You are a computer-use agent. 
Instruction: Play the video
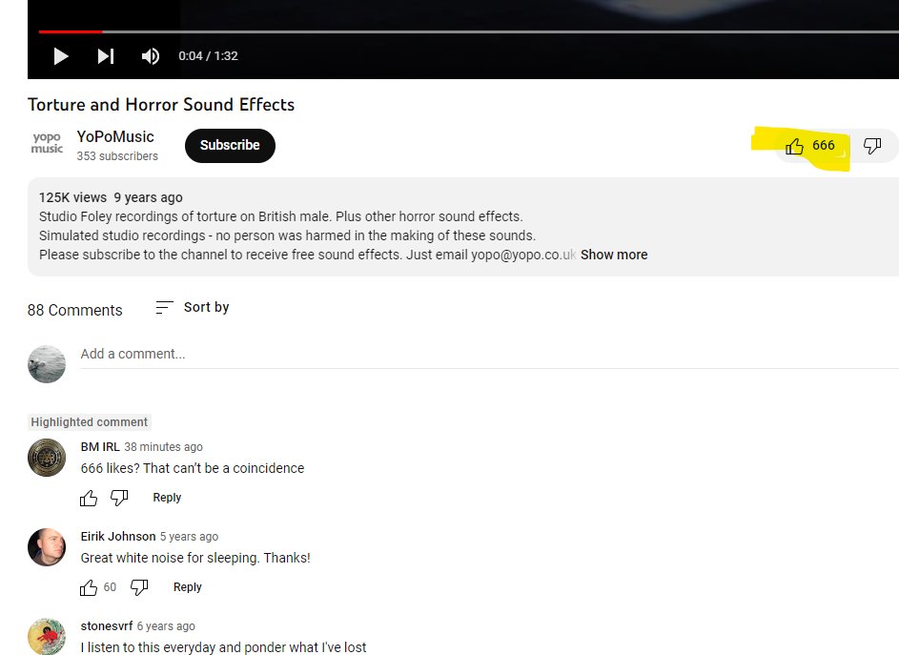pos(61,56)
